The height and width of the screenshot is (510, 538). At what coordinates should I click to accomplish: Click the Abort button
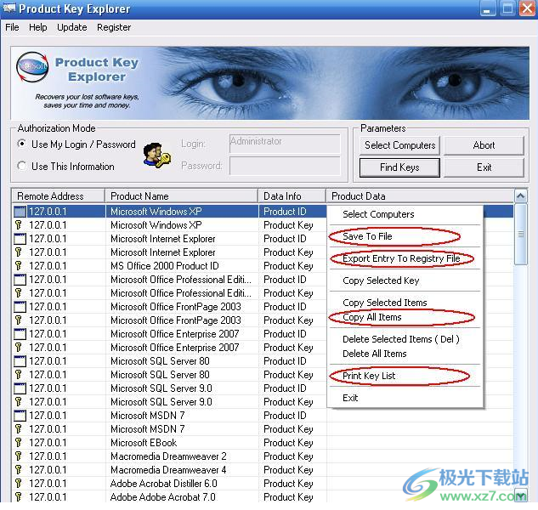coord(484,145)
